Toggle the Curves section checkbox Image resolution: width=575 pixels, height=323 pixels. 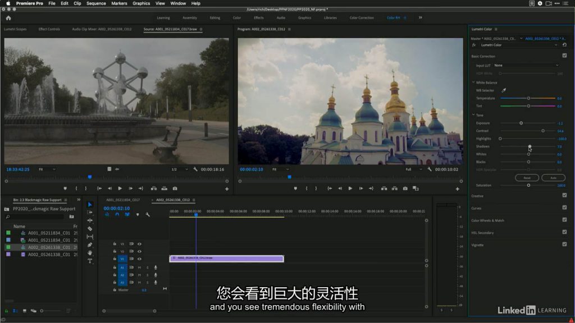pos(564,207)
